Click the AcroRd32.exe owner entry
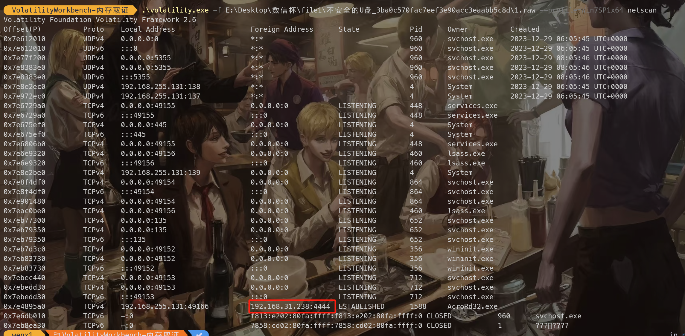The height and width of the screenshot is (336, 685). pyautogui.click(x=472, y=306)
